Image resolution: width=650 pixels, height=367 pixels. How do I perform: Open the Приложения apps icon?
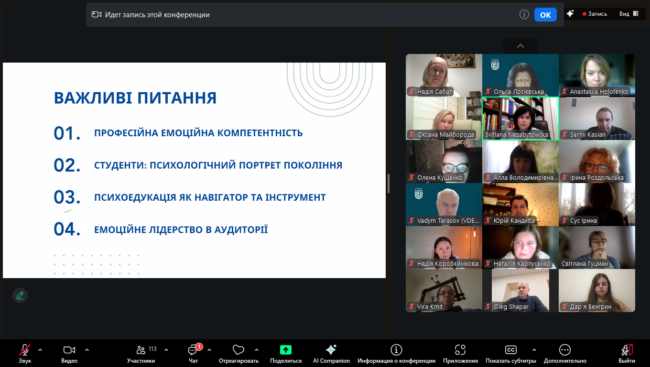[460, 350]
